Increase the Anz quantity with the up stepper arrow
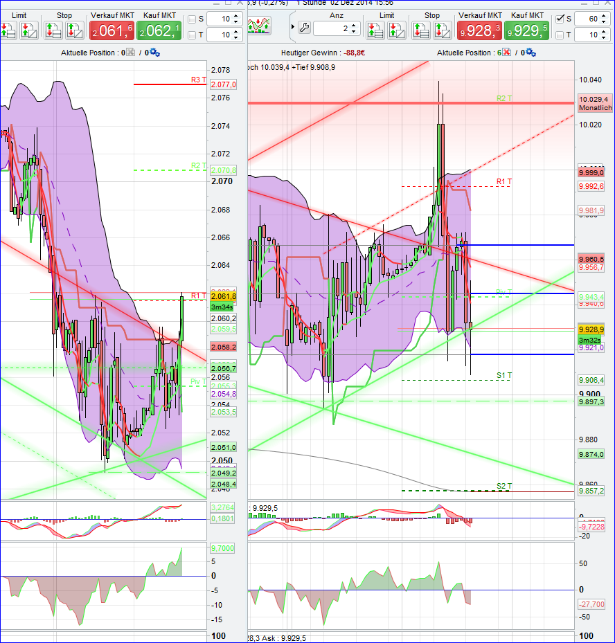615x643 pixels. tap(353, 26)
